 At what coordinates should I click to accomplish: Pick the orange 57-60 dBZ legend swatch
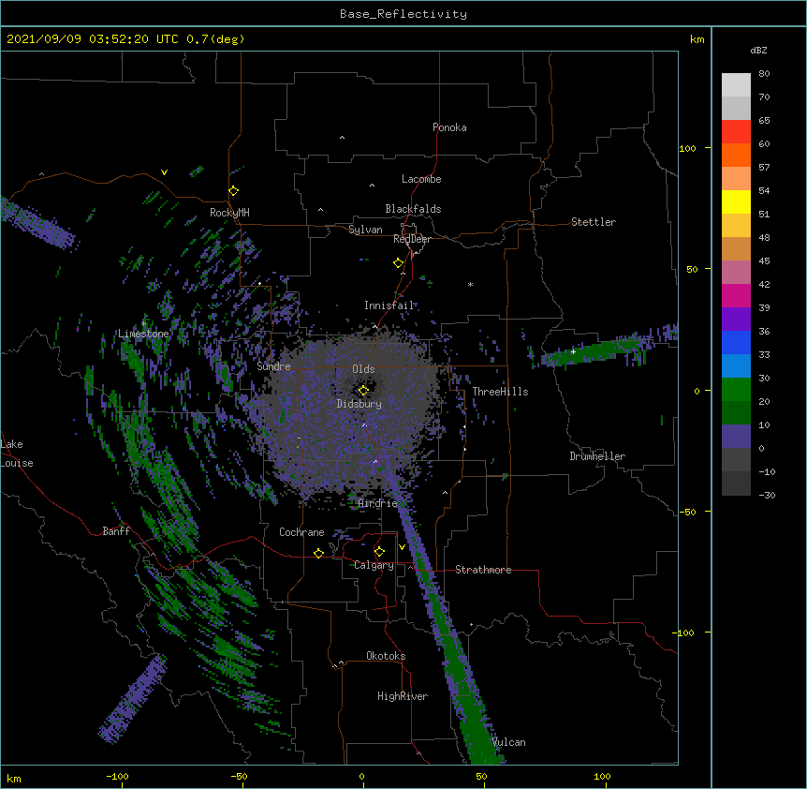[736, 155]
